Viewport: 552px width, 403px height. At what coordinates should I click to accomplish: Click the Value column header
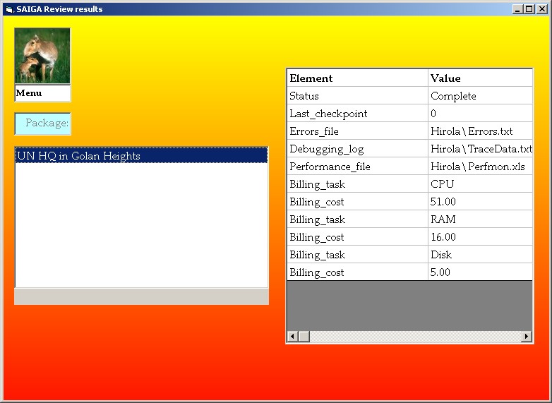tap(480, 78)
